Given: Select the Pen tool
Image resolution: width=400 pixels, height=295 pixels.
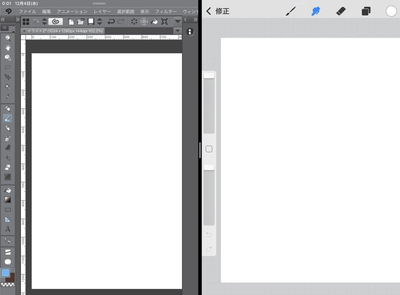Looking at the screenshot, I should [7, 109].
